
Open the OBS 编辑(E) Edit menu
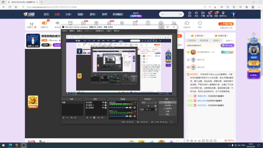(72, 31)
